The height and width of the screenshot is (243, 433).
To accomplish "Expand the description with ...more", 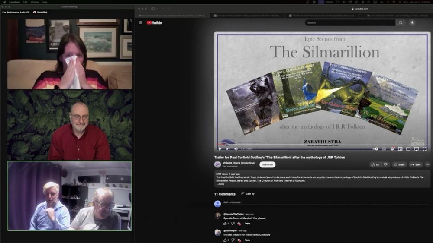I will 220,184.
